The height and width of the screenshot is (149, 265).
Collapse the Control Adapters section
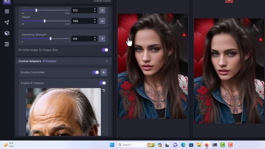coord(107,61)
